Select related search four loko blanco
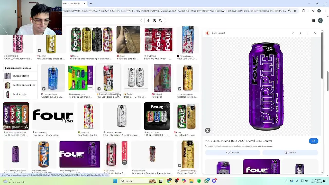329x185 pixels. coord(21,76)
